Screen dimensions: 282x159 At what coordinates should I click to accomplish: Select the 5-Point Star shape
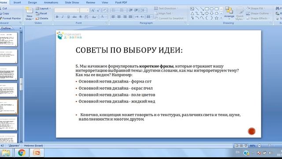[x=216, y=18]
